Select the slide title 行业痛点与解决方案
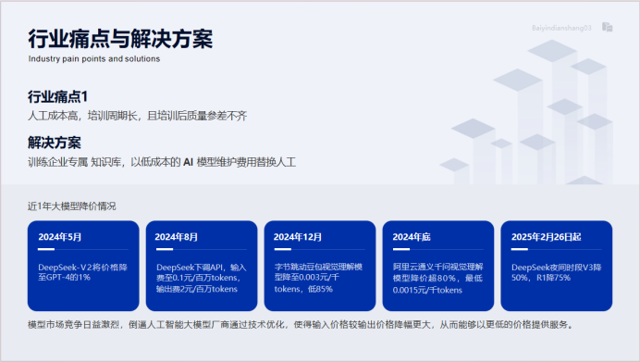Screen dimensions: 640x362 (120, 39)
